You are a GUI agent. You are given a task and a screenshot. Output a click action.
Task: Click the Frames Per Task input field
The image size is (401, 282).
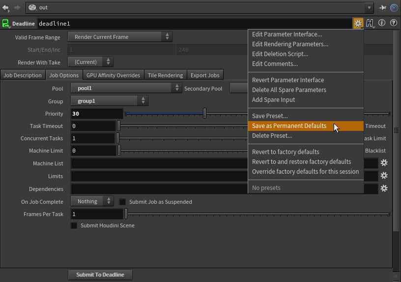(x=96, y=214)
